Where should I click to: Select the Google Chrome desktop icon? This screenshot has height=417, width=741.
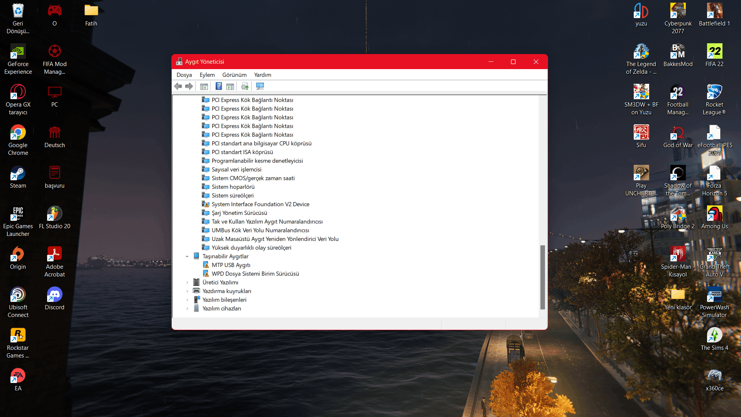(18, 141)
